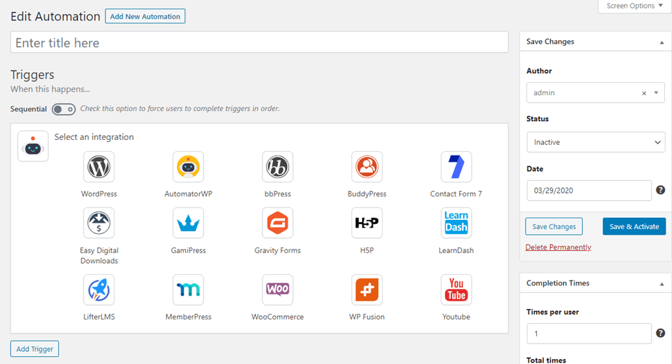This screenshot has width=672, height=364.
Task: Pick the WooCommerce integration icon
Action: pos(278,290)
